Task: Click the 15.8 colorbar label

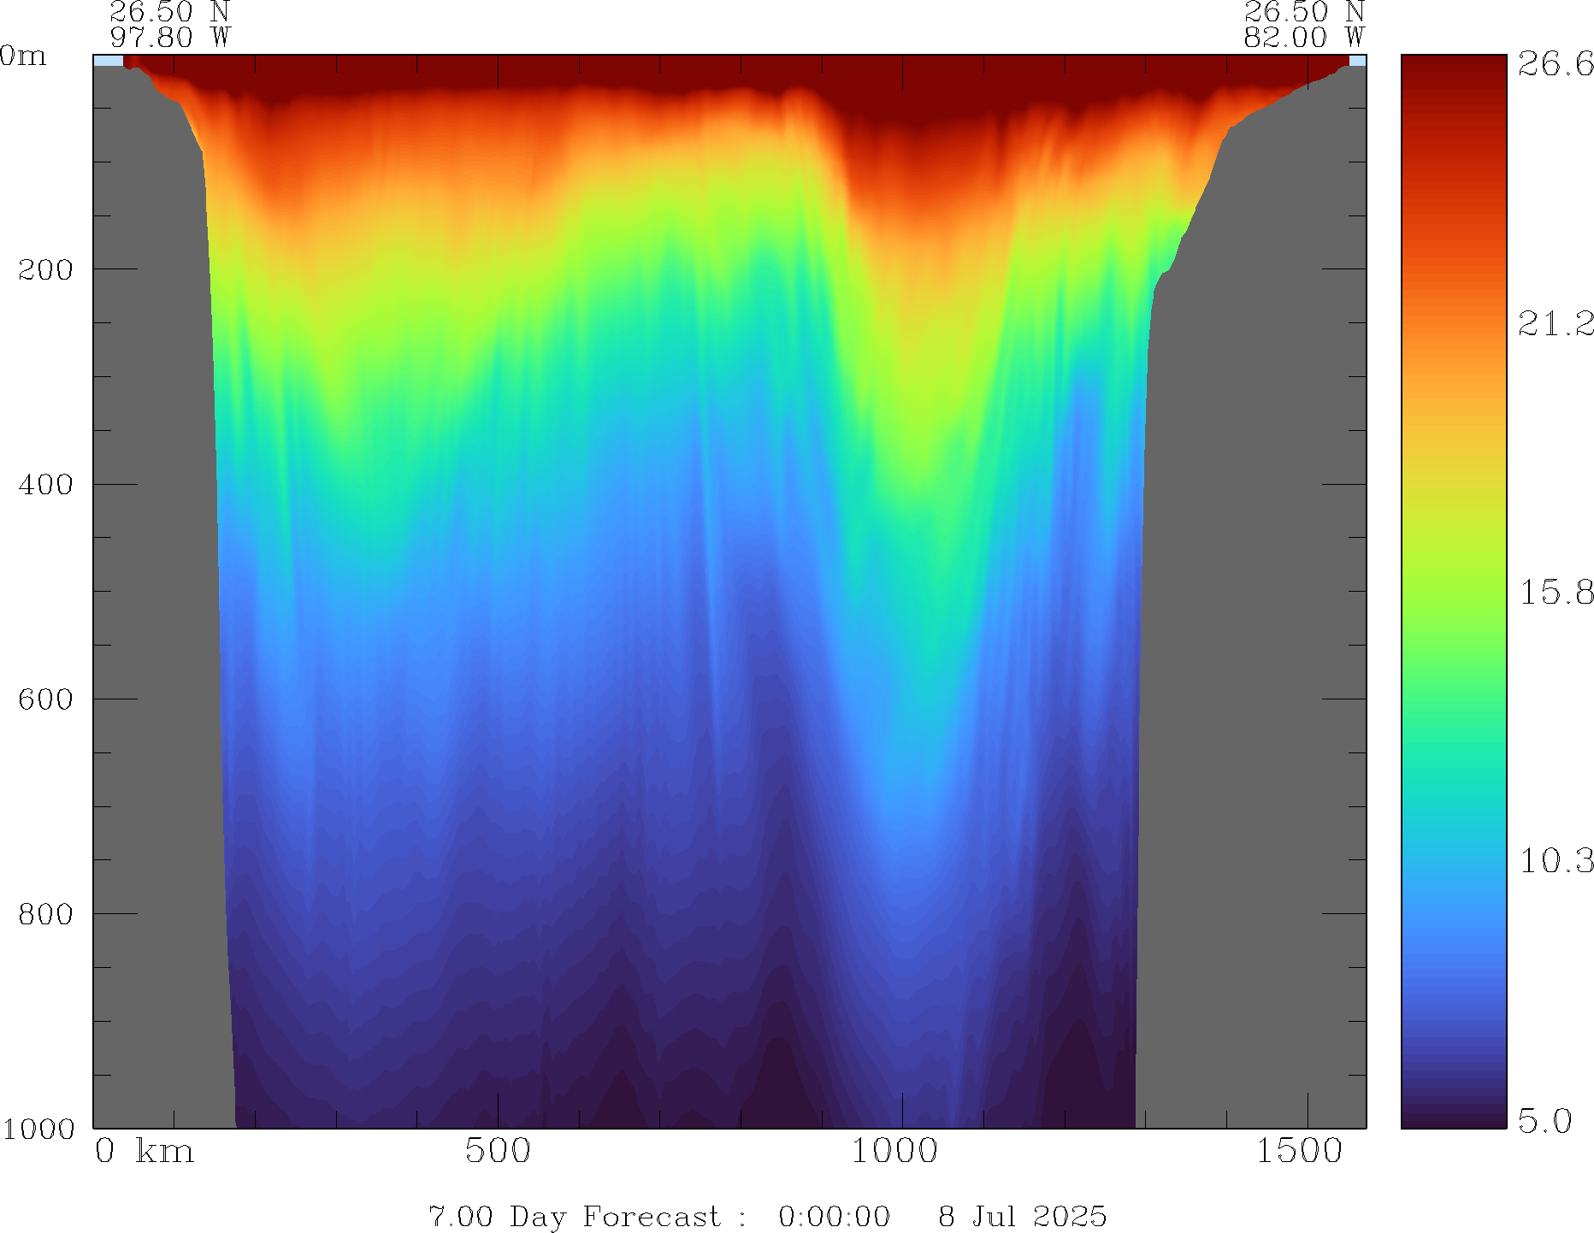Action: tap(1556, 592)
